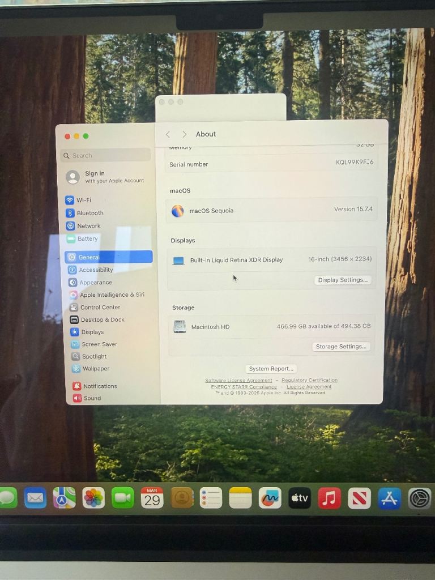Screen dimensions: 435x580
Task: Select Notifications in the sidebar
Action: (x=100, y=386)
